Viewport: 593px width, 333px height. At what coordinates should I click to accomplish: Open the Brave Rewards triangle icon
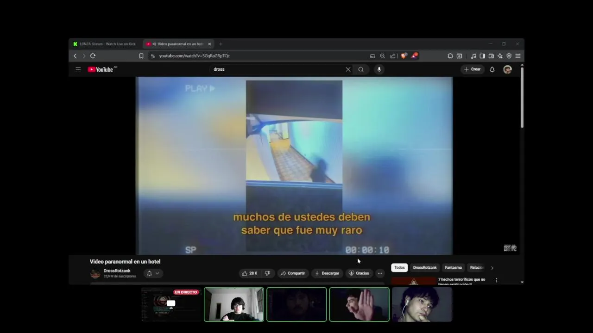[x=414, y=56]
